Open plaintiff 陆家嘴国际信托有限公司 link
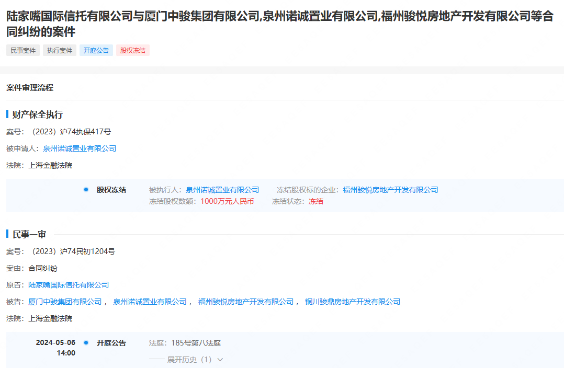 pos(69,285)
